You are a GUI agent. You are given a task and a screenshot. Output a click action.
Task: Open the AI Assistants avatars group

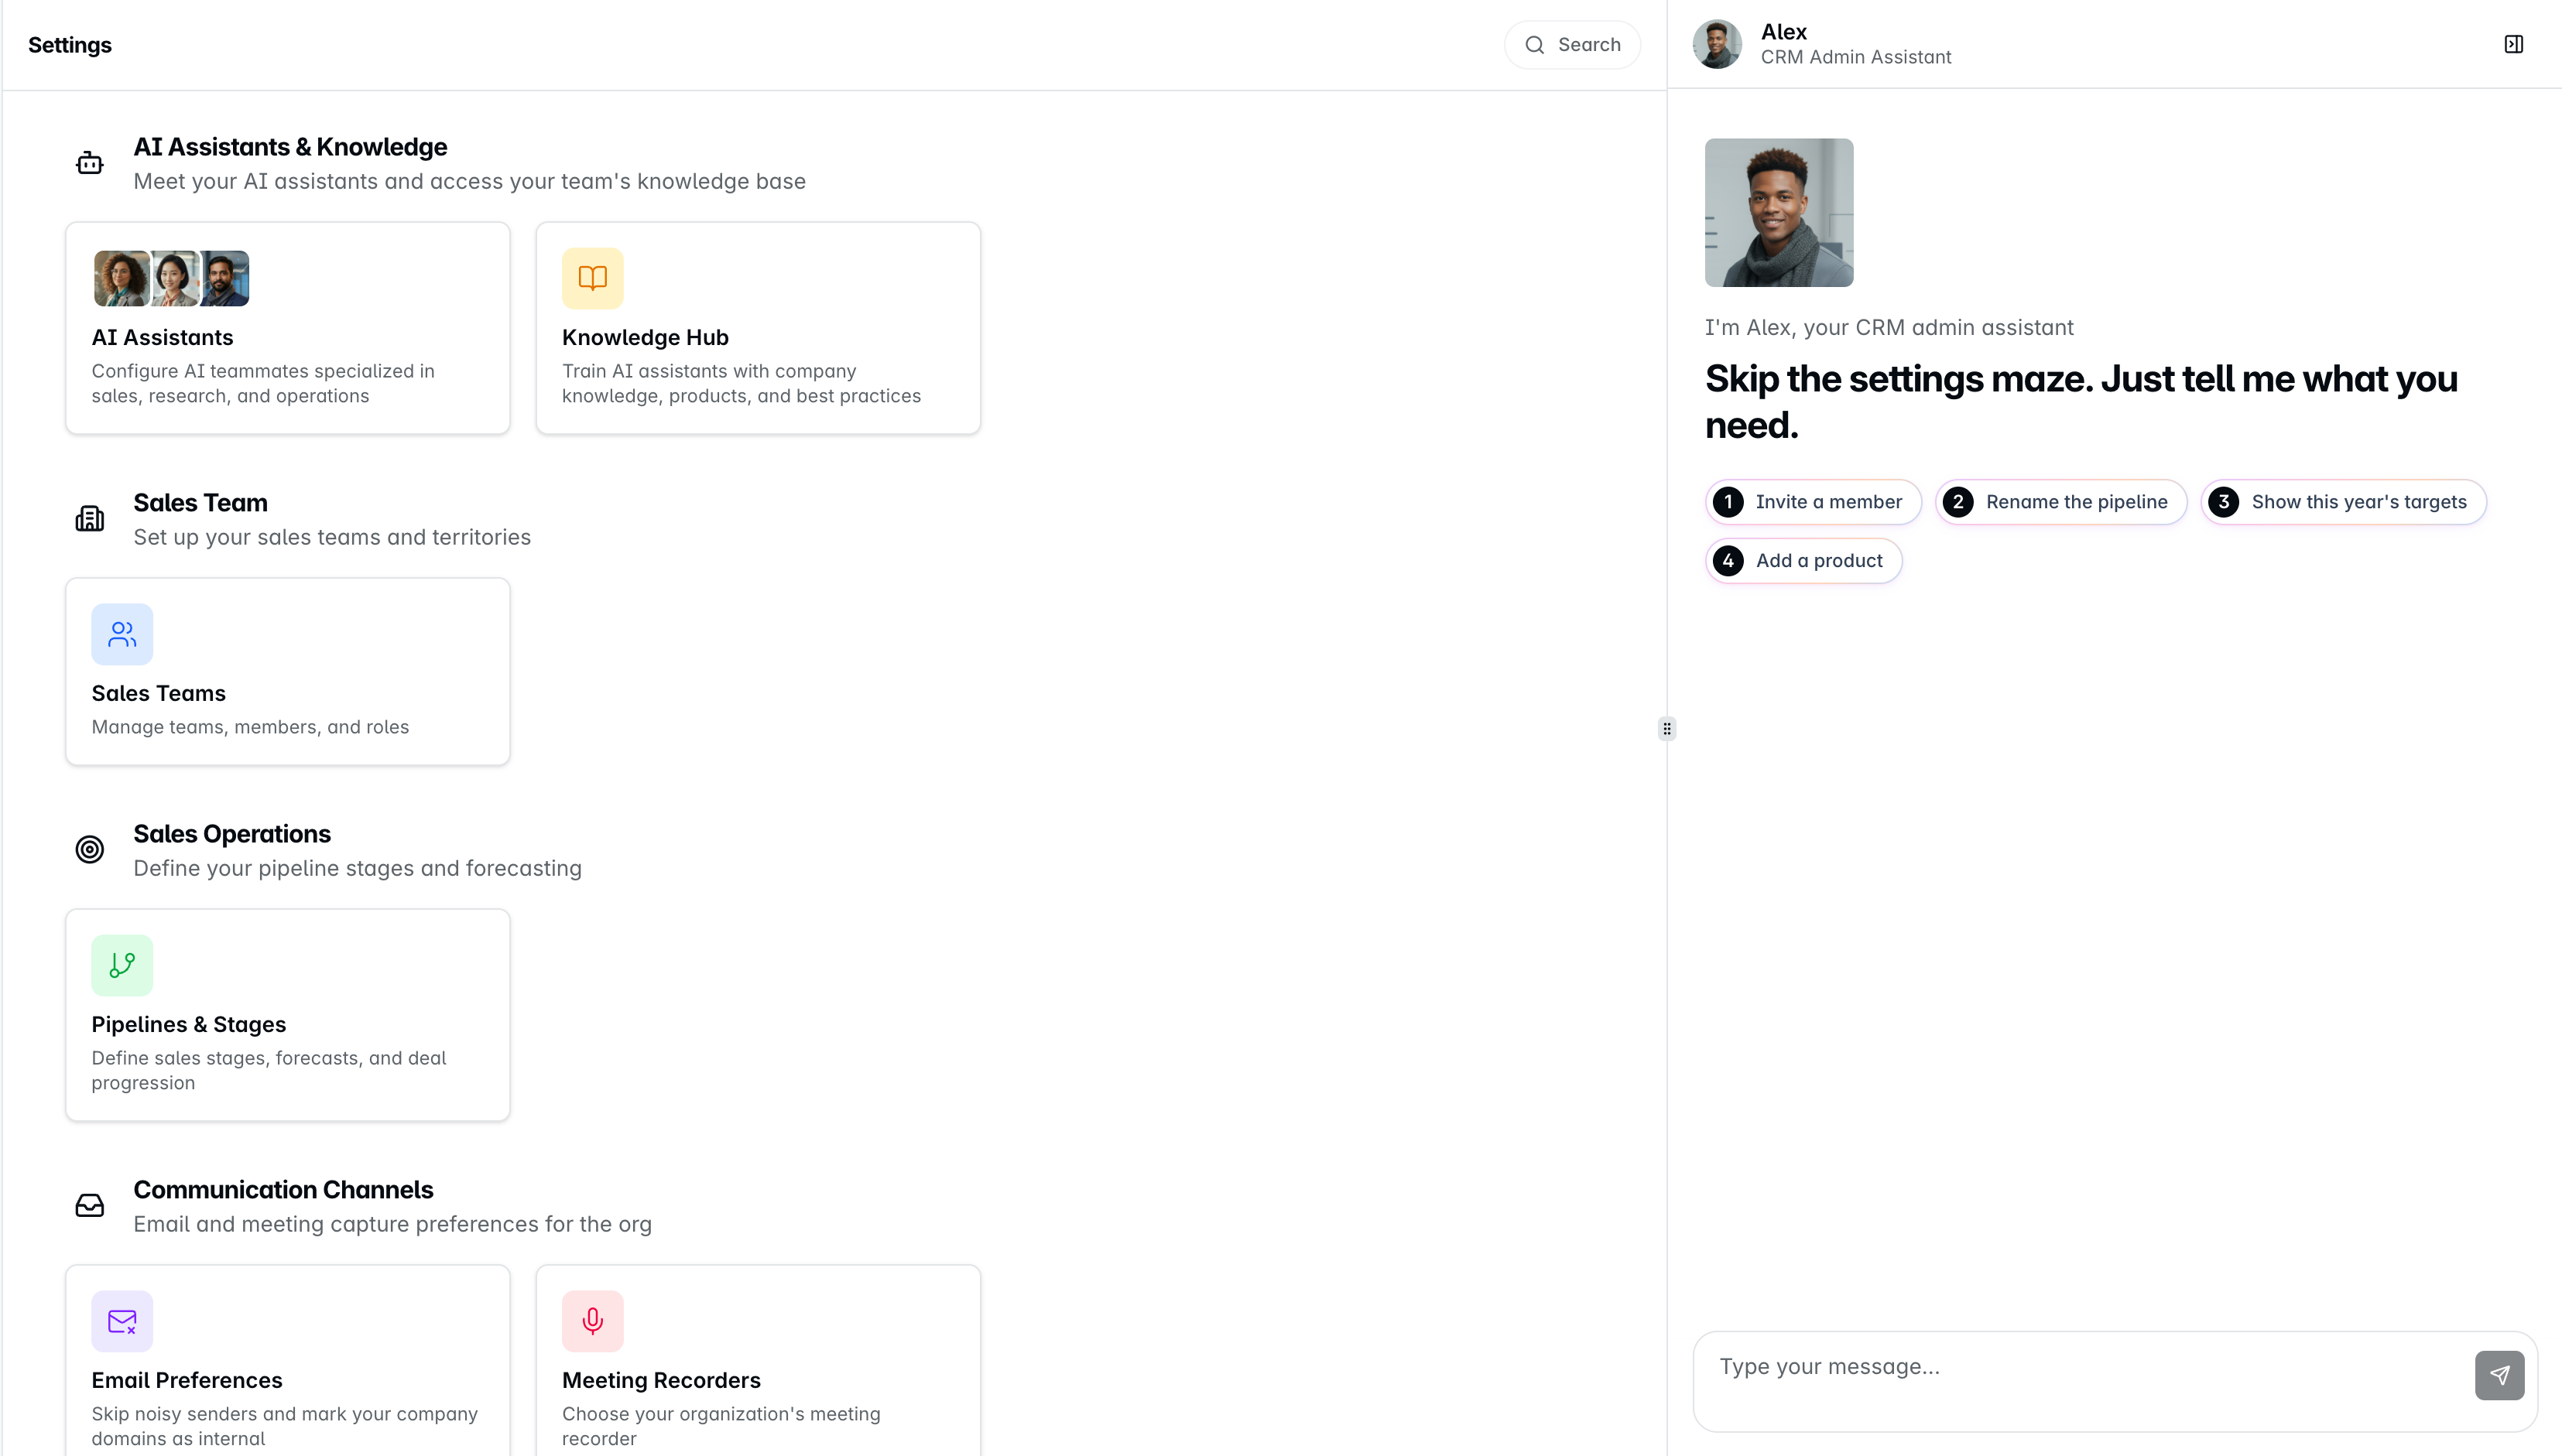171,278
